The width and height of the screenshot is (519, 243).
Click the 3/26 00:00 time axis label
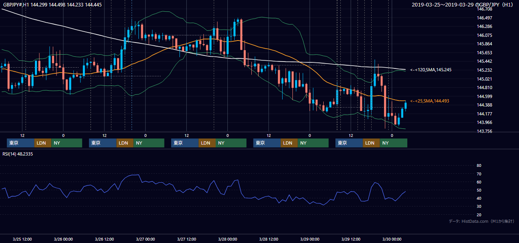pyautogui.click(x=63, y=239)
